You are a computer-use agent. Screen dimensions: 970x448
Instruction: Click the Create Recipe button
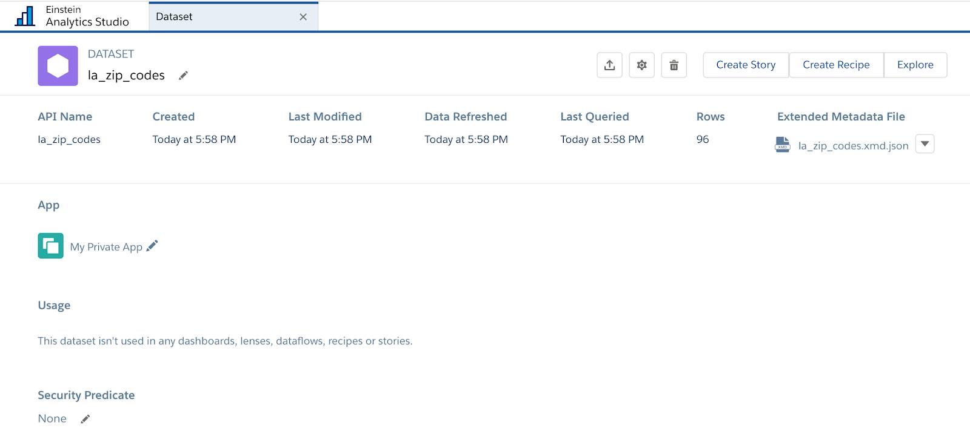[x=836, y=65]
